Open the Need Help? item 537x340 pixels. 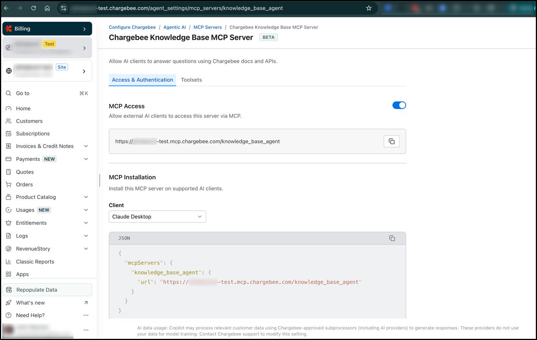(30, 315)
